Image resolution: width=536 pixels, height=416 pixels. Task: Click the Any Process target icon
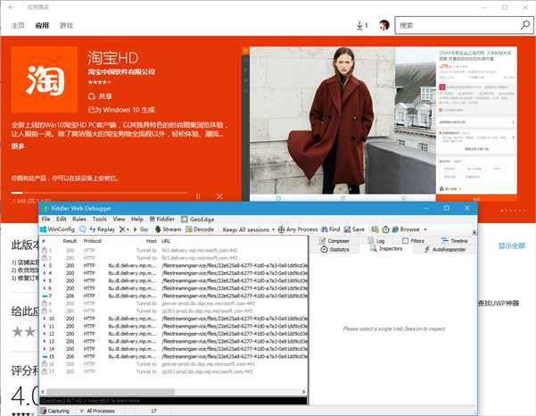coord(281,229)
